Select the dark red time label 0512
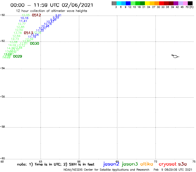This screenshot has width=196, height=172. pos(36,15)
